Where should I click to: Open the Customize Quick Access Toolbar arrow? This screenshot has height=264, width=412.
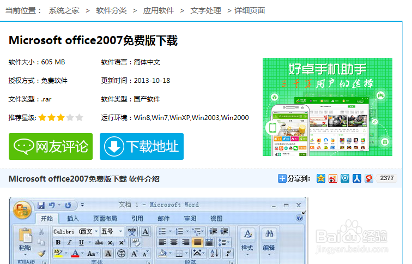tap(82, 205)
